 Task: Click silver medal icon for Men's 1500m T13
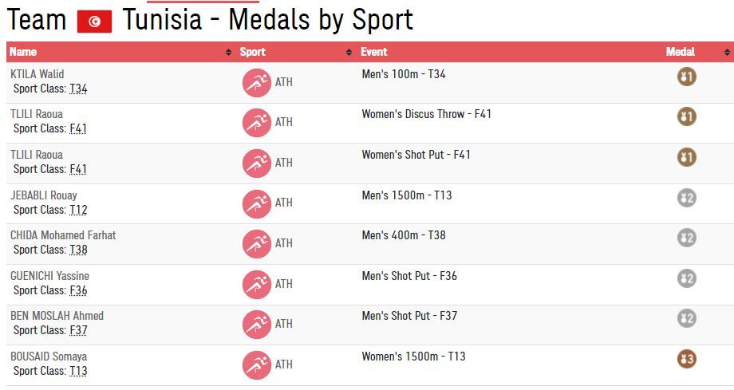(686, 198)
